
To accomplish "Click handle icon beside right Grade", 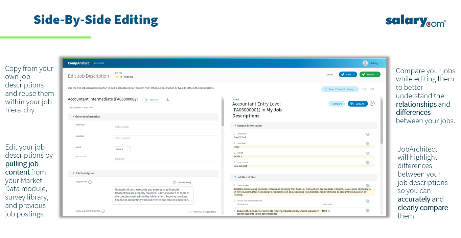I will (234, 153).
